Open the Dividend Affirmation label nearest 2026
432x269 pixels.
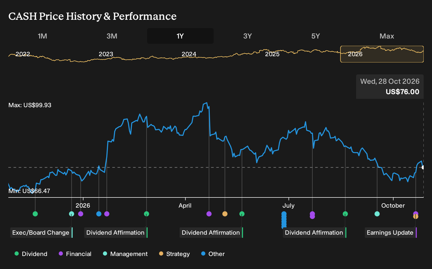click(116, 233)
